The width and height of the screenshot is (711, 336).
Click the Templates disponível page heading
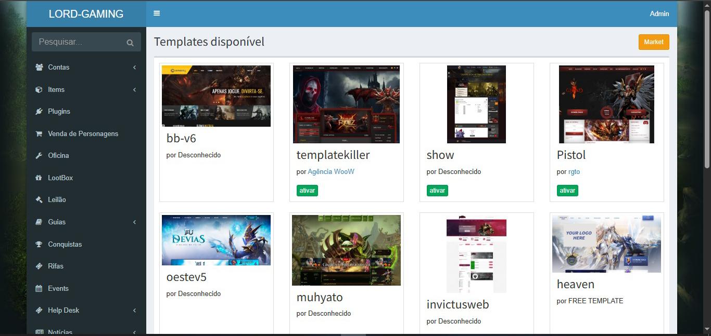point(209,42)
